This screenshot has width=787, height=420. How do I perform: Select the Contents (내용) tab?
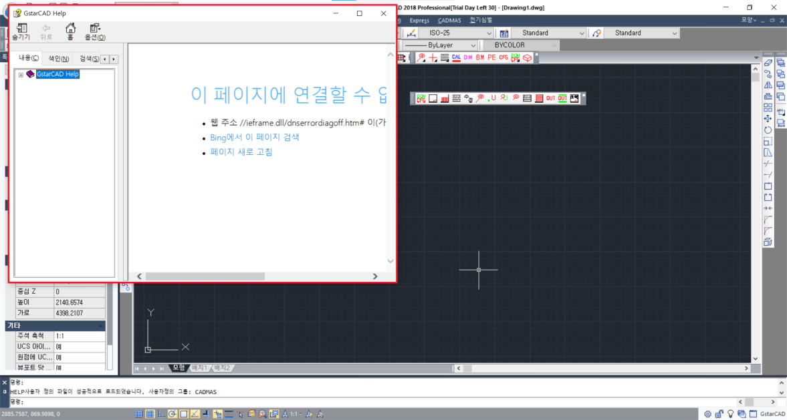[x=28, y=58]
